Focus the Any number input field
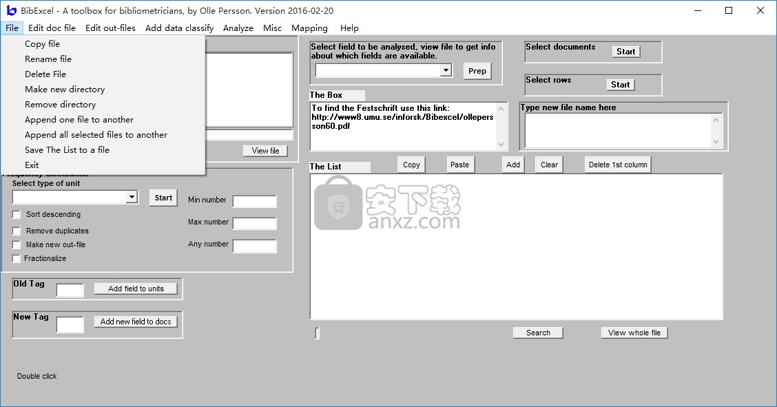The image size is (777, 407). [255, 246]
